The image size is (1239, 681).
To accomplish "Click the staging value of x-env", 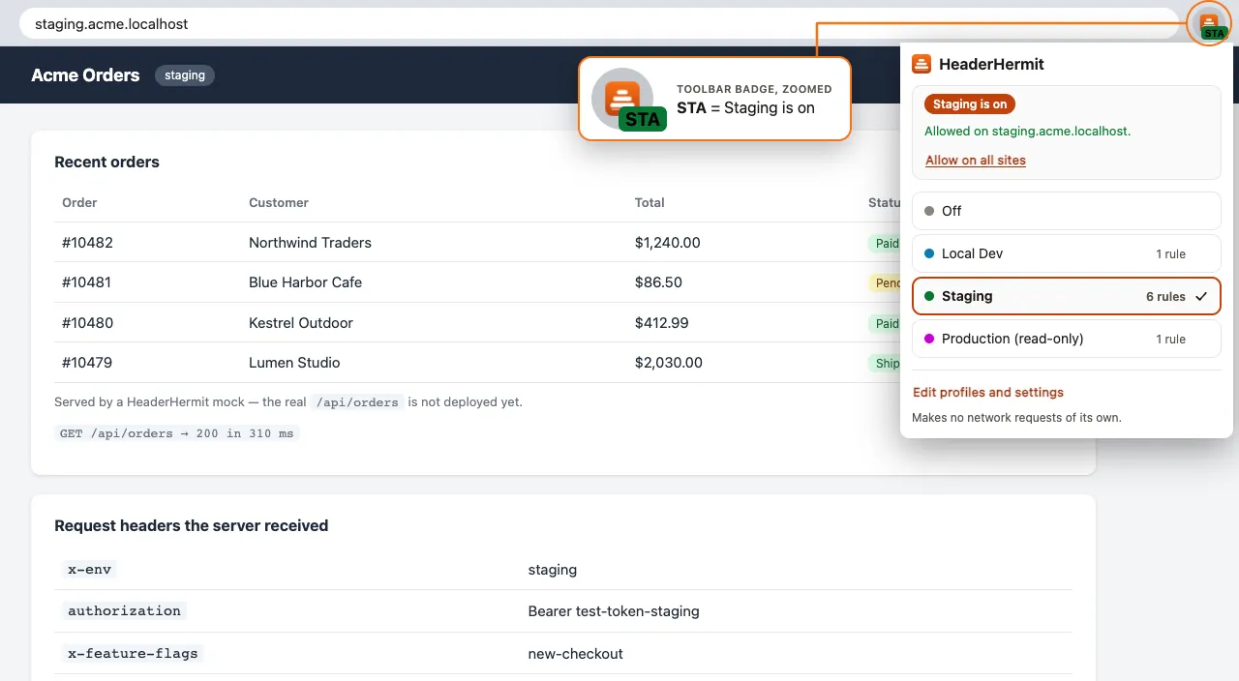I will click(553, 570).
